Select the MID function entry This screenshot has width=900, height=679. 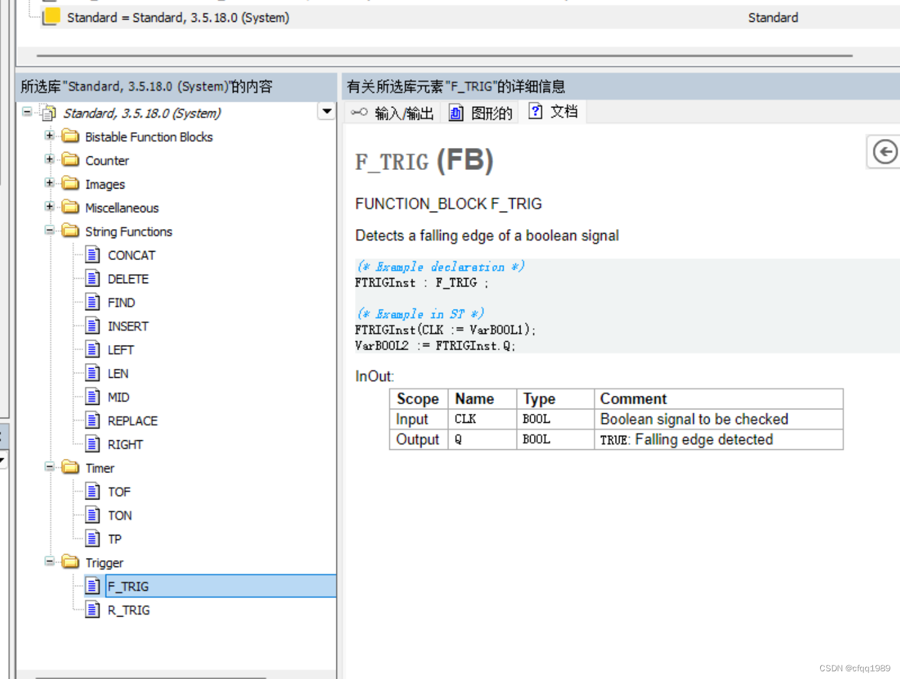[118, 398]
